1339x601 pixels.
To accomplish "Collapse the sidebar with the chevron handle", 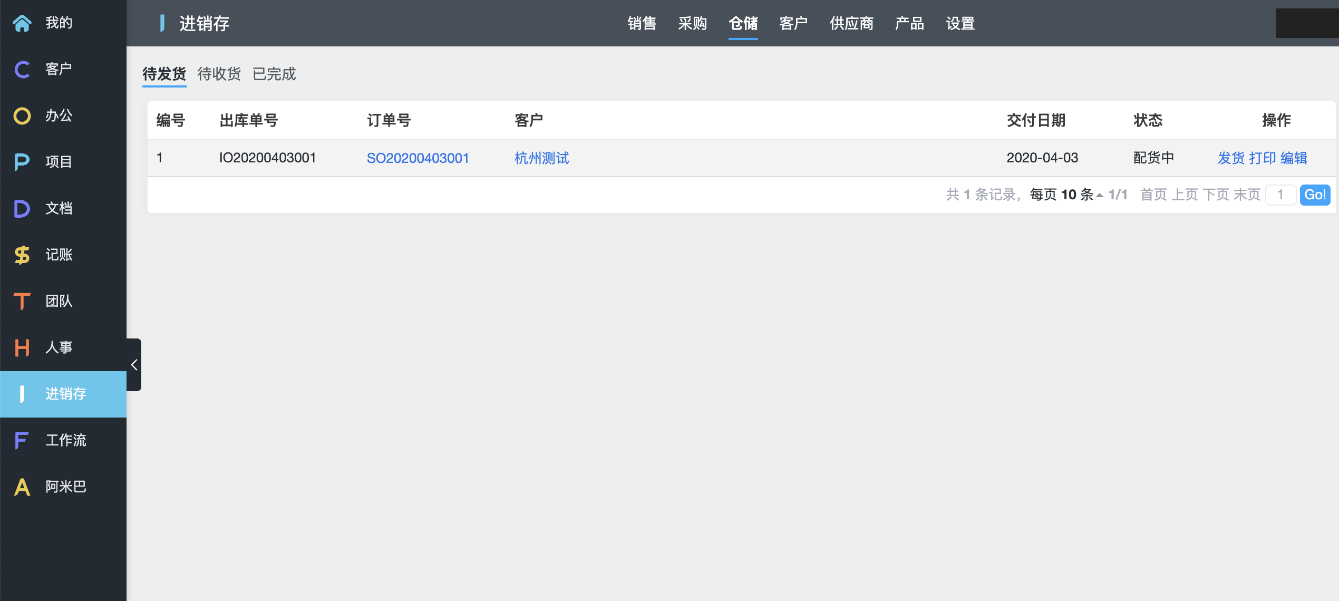I will pos(134,365).
